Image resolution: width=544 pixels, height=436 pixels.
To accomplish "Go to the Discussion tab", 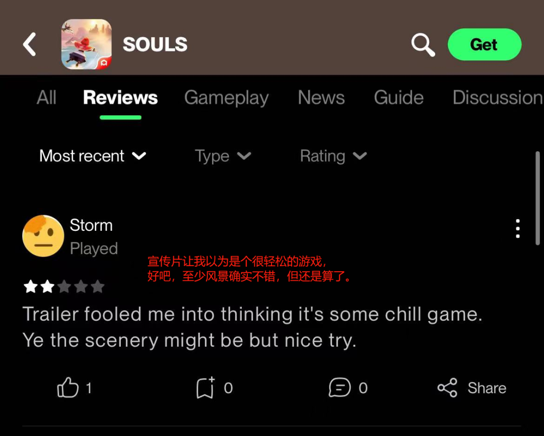I will 498,98.
